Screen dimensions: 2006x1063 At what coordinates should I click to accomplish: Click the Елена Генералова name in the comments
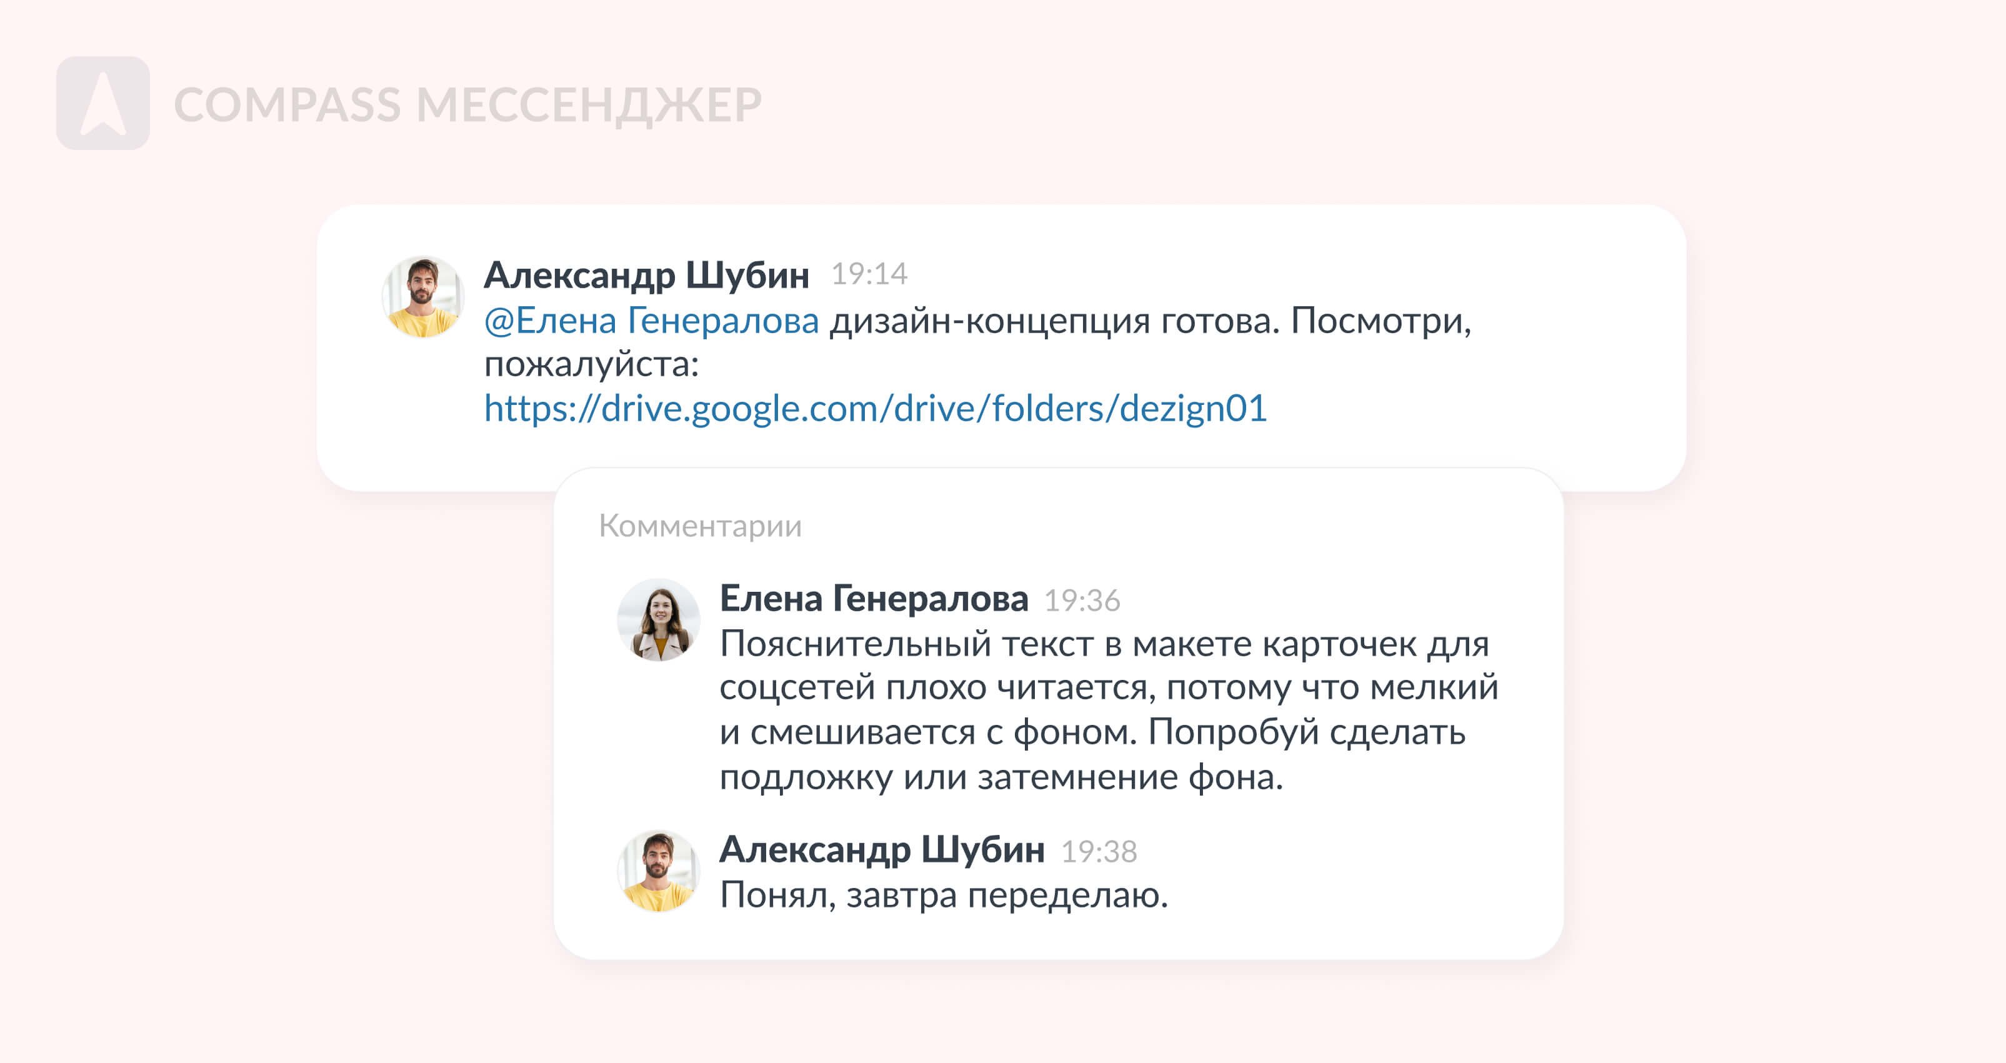pyautogui.click(x=874, y=599)
